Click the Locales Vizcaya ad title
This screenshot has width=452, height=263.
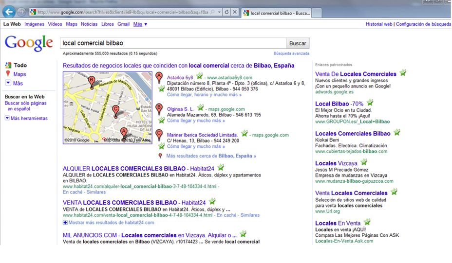pos(336,163)
